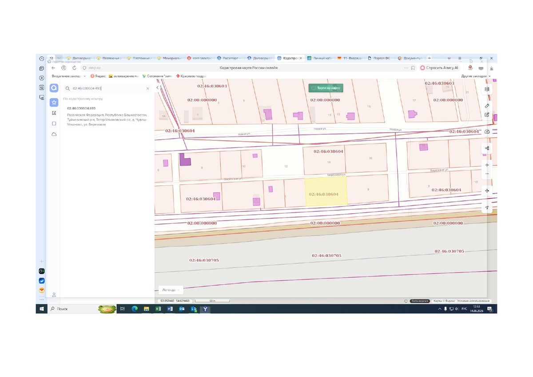Open Outlook from the taskbar
The width and height of the screenshot is (533, 377).
click(x=182, y=309)
